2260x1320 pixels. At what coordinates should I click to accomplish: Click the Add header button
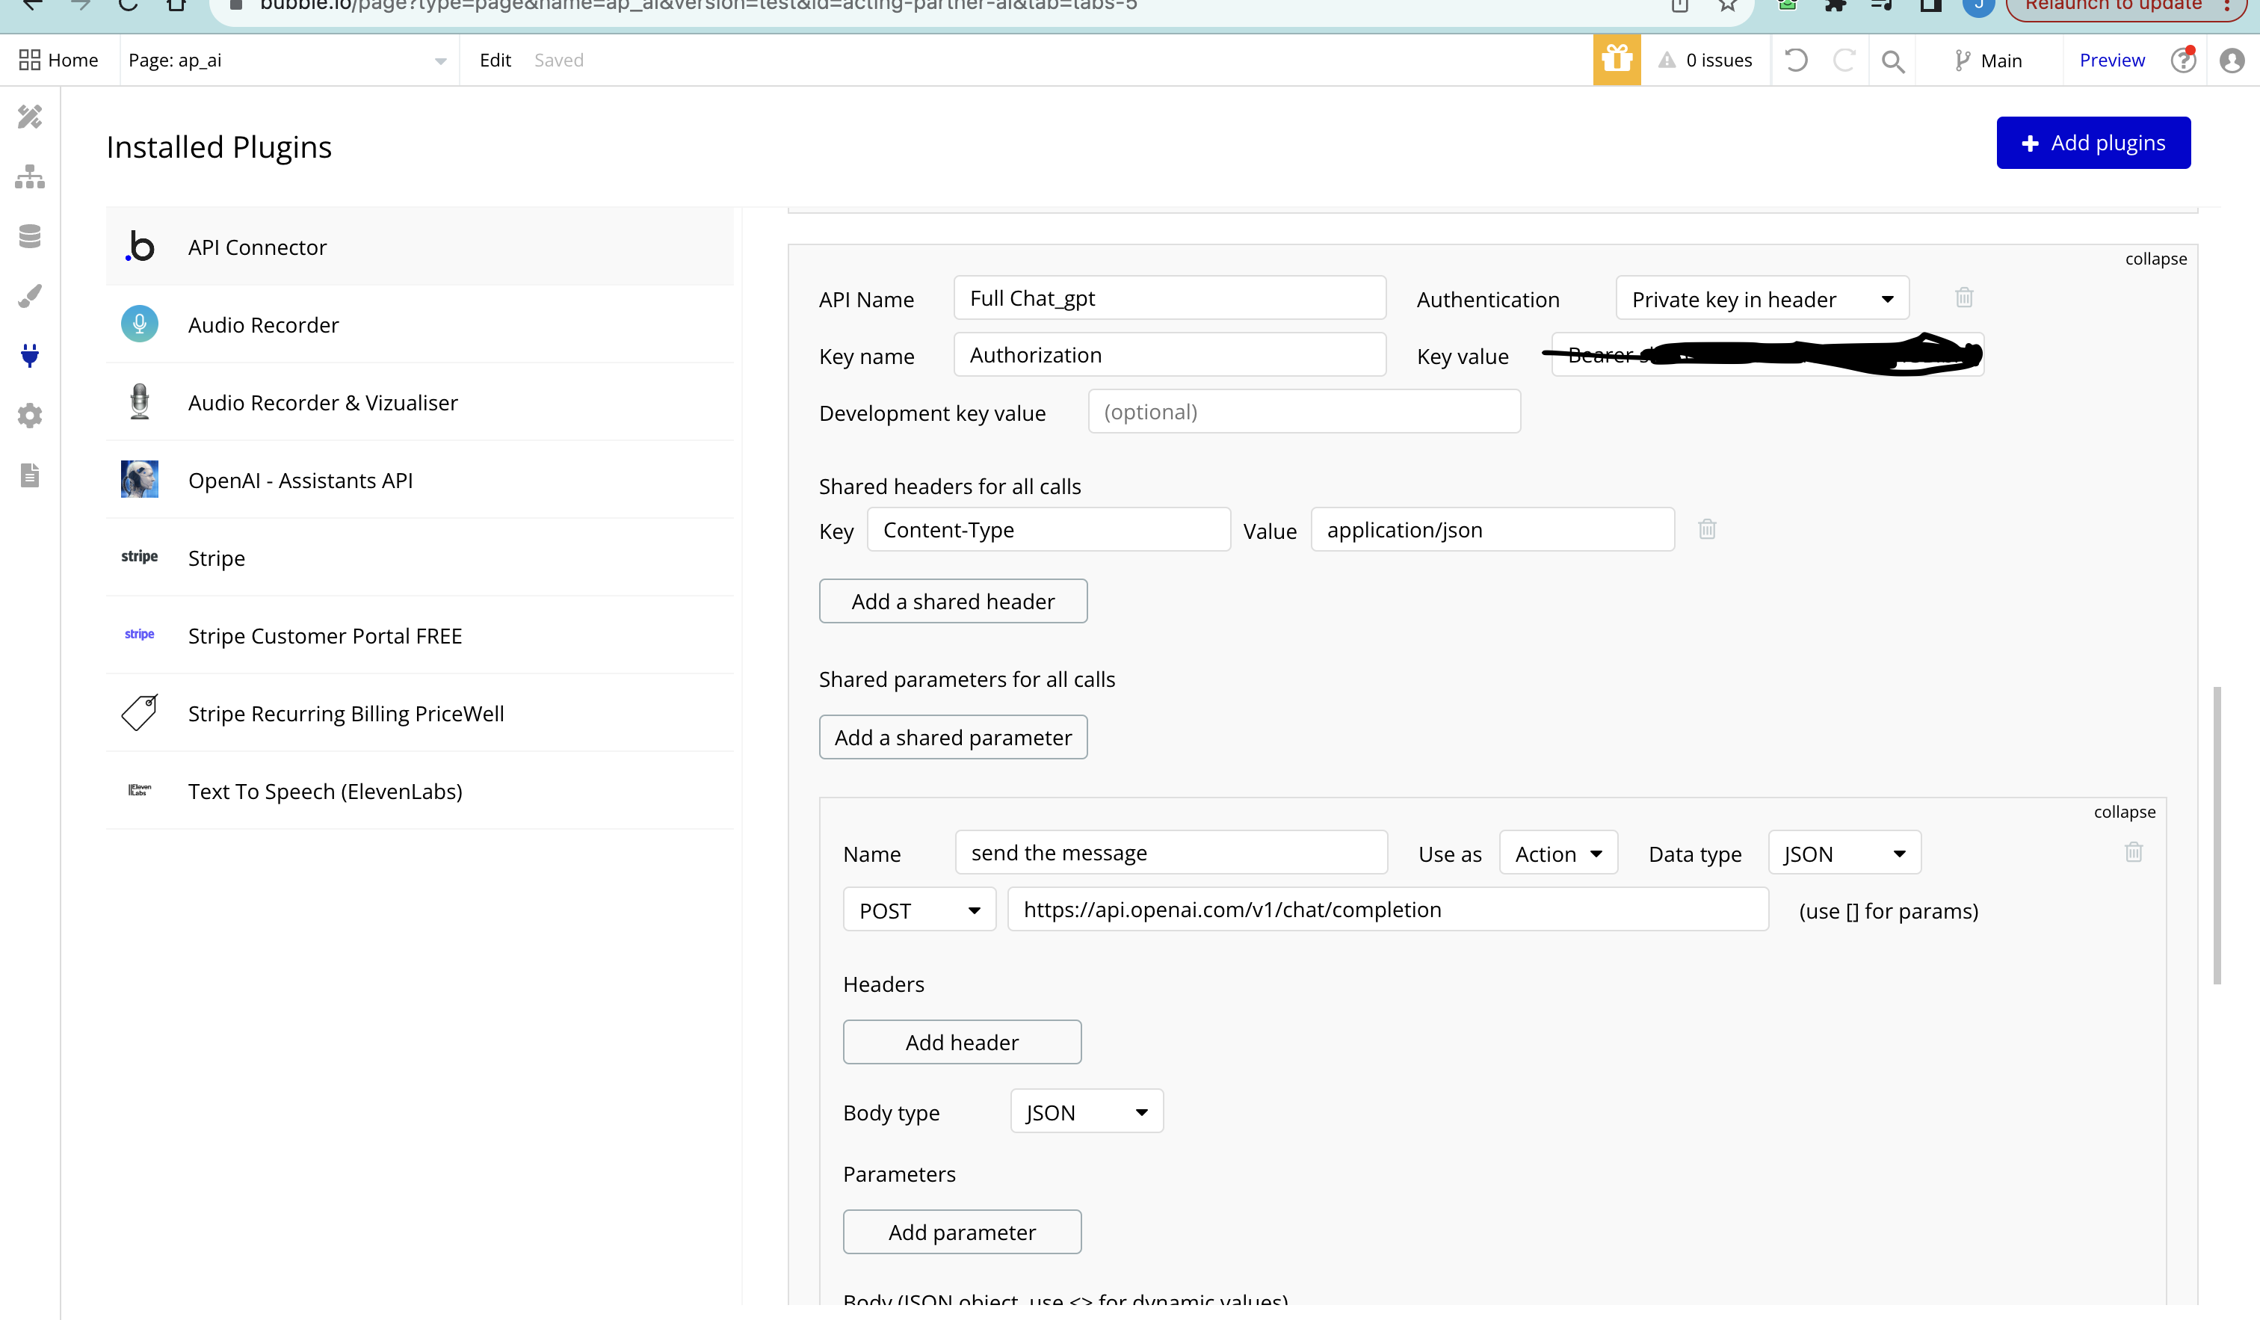(x=961, y=1042)
